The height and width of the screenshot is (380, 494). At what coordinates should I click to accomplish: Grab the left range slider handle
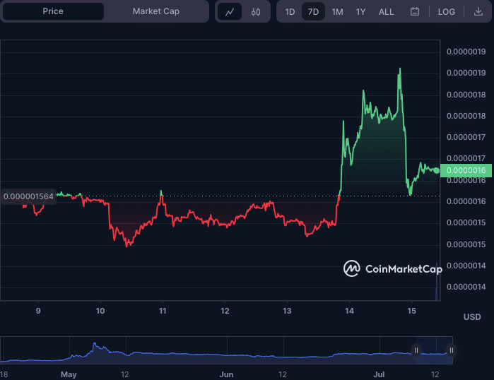click(x=416, y=350)
